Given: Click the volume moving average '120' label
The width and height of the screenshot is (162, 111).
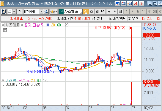Looking at the screenshot, I should [x=45, y=80].
